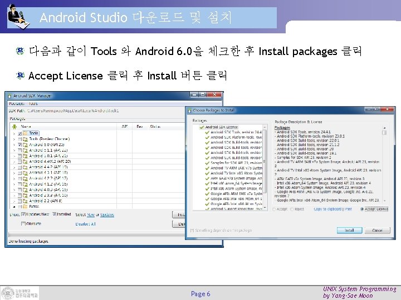Click the Android 4.1.2 (API 16) package icon
The height and width of the screenshot is (300, 401).
(x=25, y=184)
